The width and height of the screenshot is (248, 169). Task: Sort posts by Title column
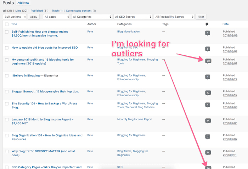(x=14, y=24)
